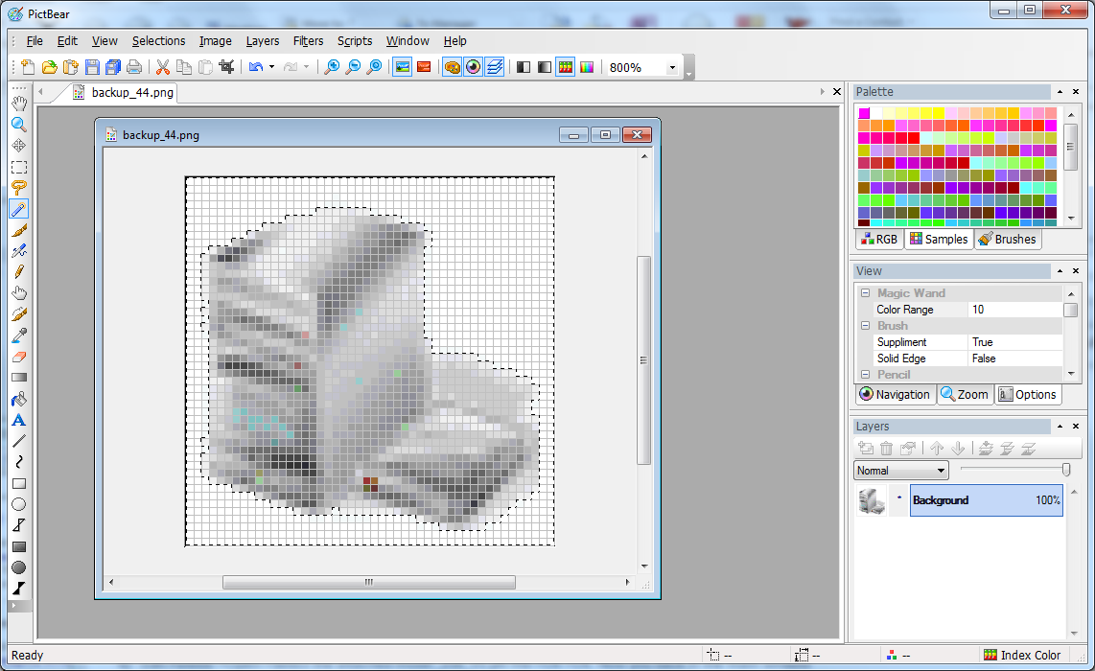Switch to the Brushes tab
The height and width of the screenshot is (671, 1095).
[x=1008, y=240]
